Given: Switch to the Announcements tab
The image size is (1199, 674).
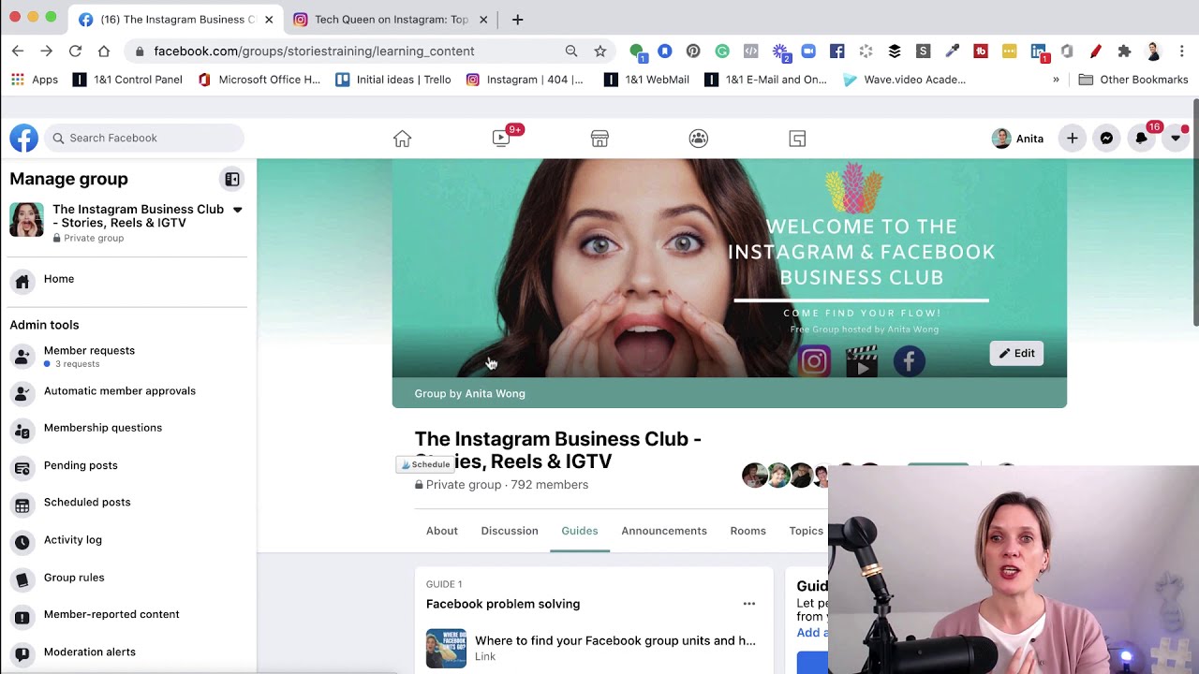Looking at the screenshot, I should coord(664,531).
